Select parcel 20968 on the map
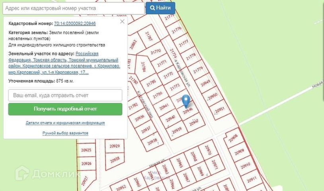The image size is (324, 191). coord(193,156)
